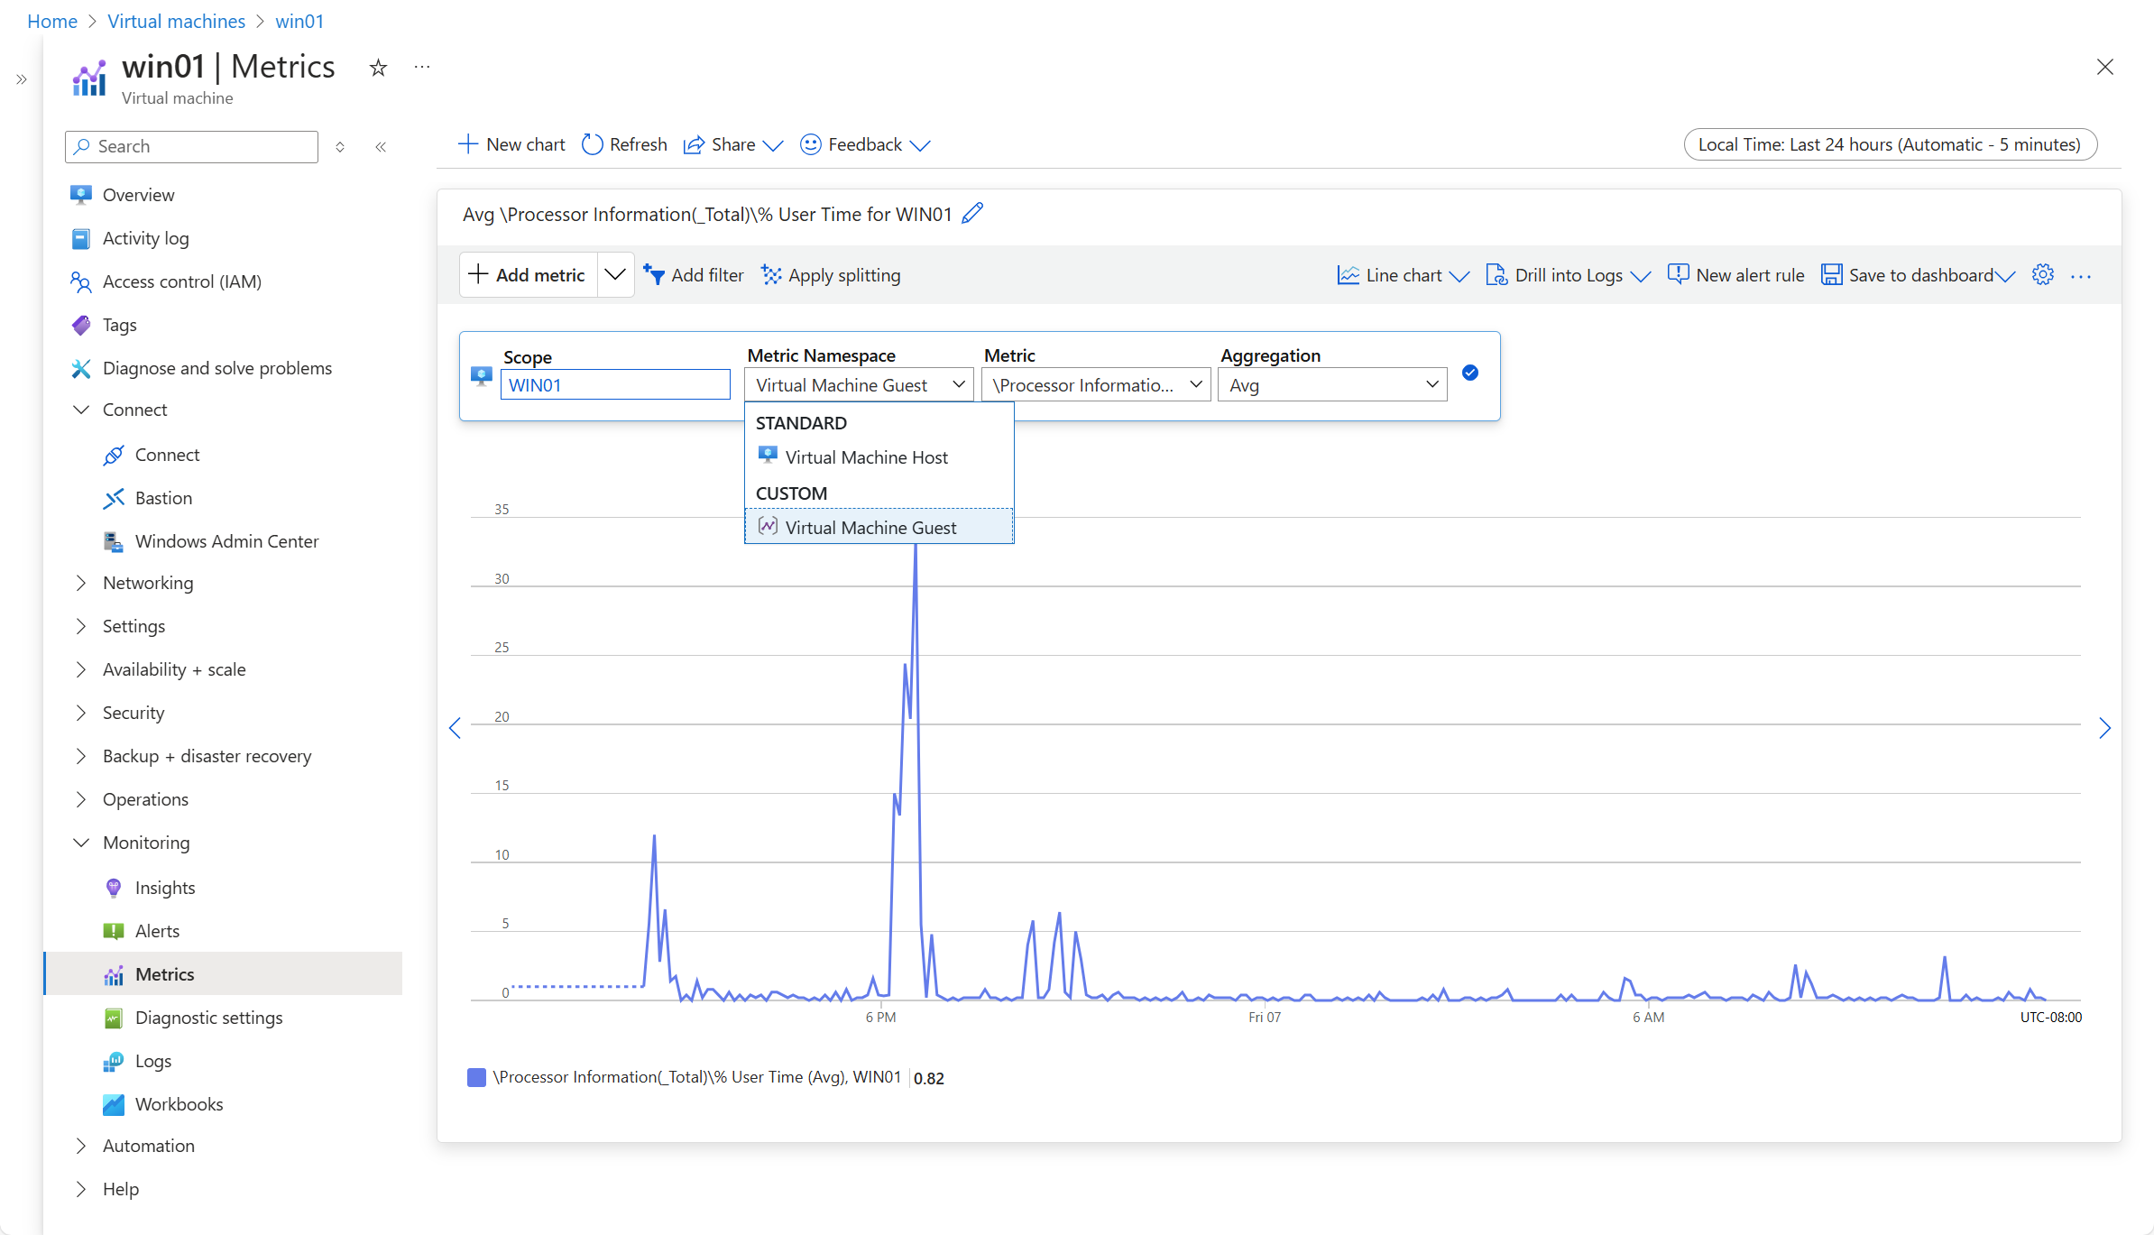Favorite this page with the star icon
The width and height of the screenshot is (2154, 1235).
[x=378, y=68]
